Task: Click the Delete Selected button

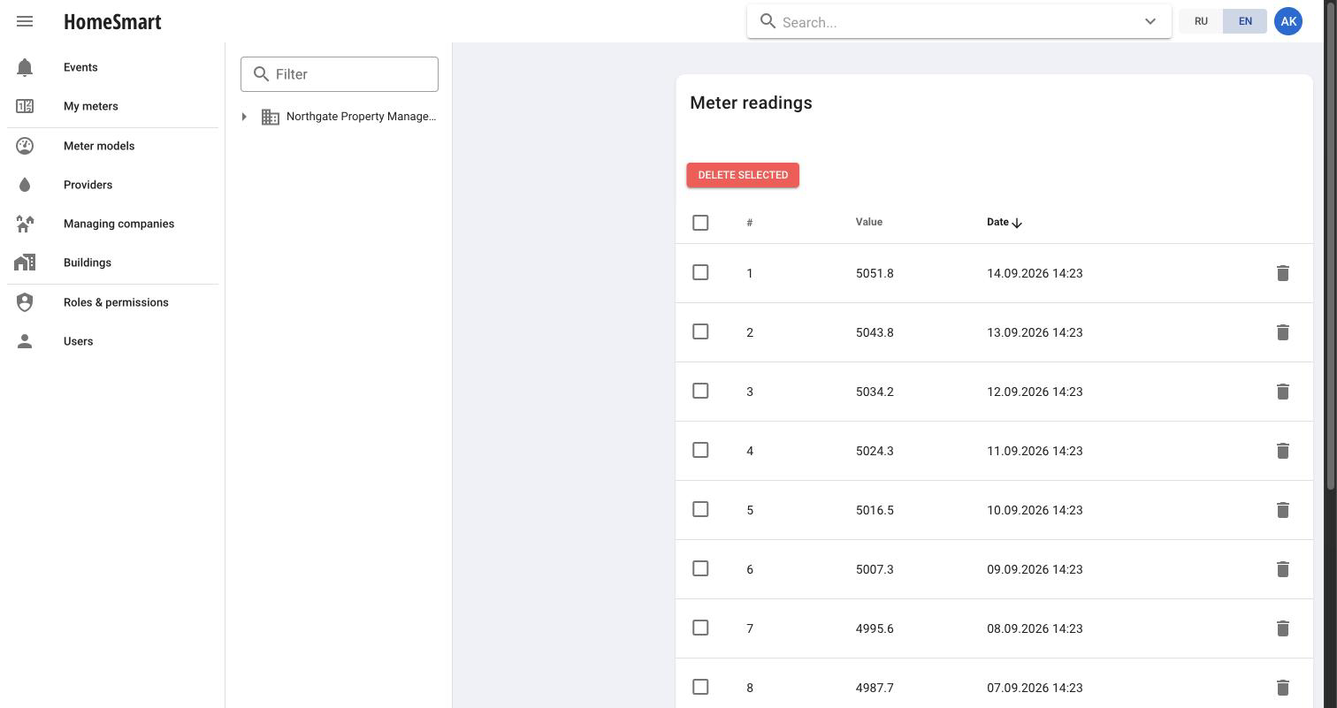Action: 743,175
